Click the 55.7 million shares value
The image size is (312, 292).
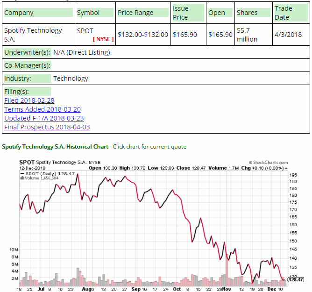coord(247,35)
